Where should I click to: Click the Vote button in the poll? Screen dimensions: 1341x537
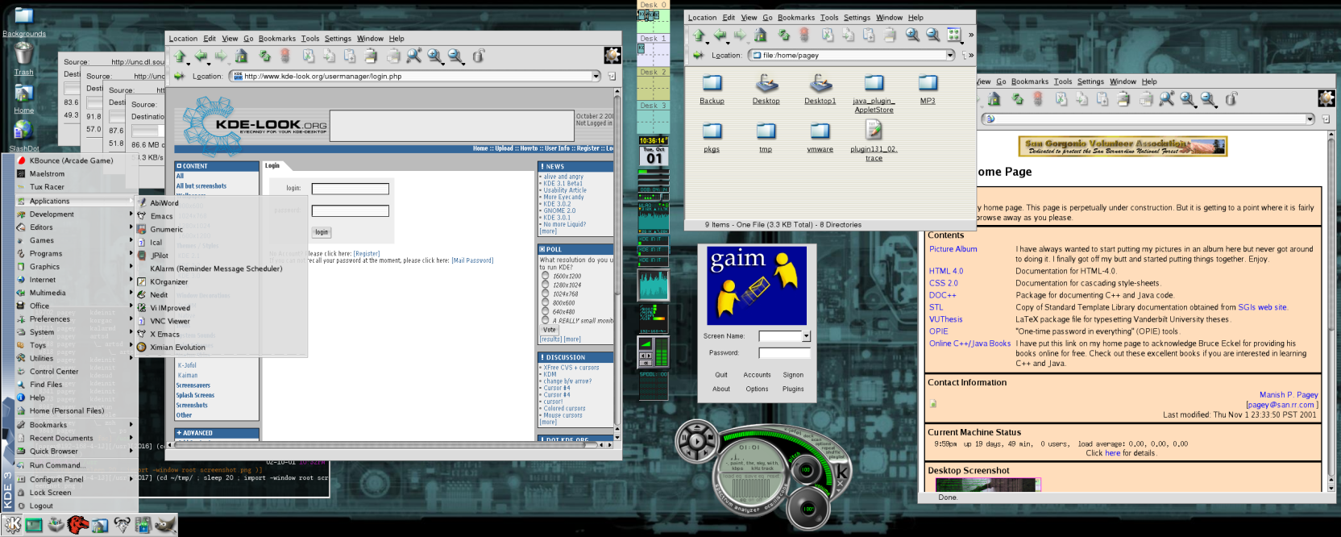tap(550, 330)
